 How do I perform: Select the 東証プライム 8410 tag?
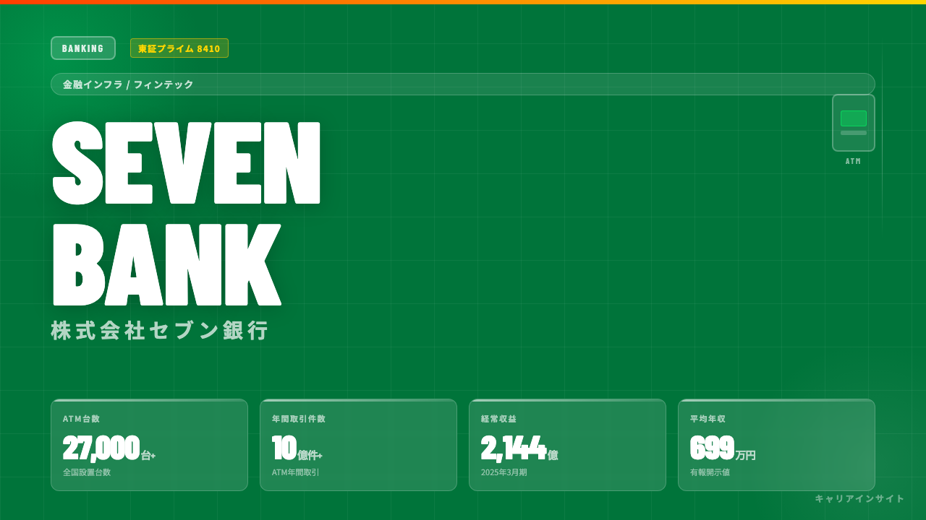[179, 48]
